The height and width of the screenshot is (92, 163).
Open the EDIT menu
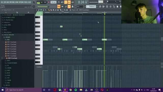tap(5, 2)
